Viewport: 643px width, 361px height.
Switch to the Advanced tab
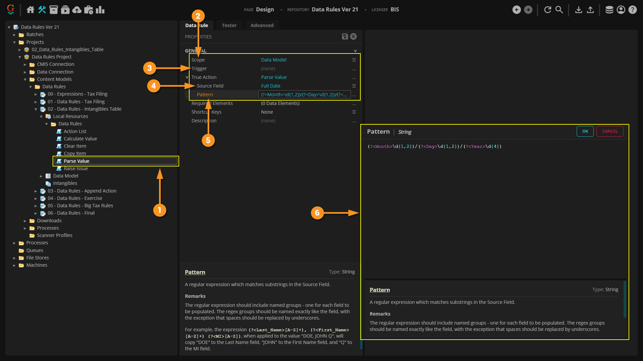click(x=262, y=25)
